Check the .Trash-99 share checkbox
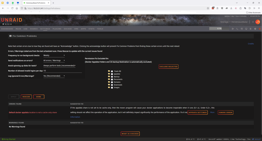Screen dimensions: 262x141 [112, 71]
